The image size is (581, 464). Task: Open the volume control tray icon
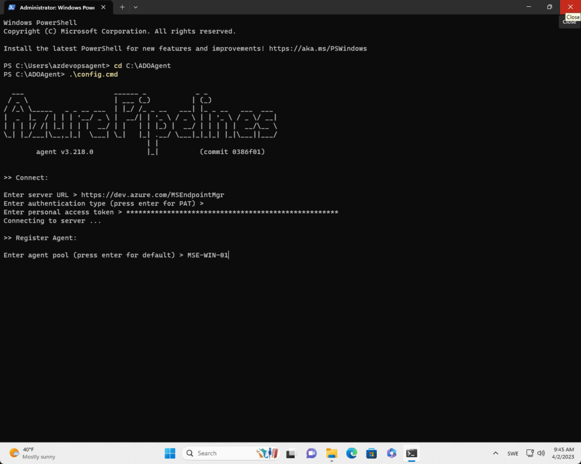tap(541, 453)
